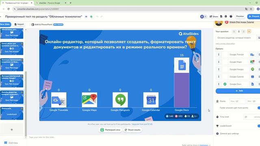Viewport: 260px width, 146px height.
Task: Click the reorder handle of the Google Translate option
Action: pos(219,54)
